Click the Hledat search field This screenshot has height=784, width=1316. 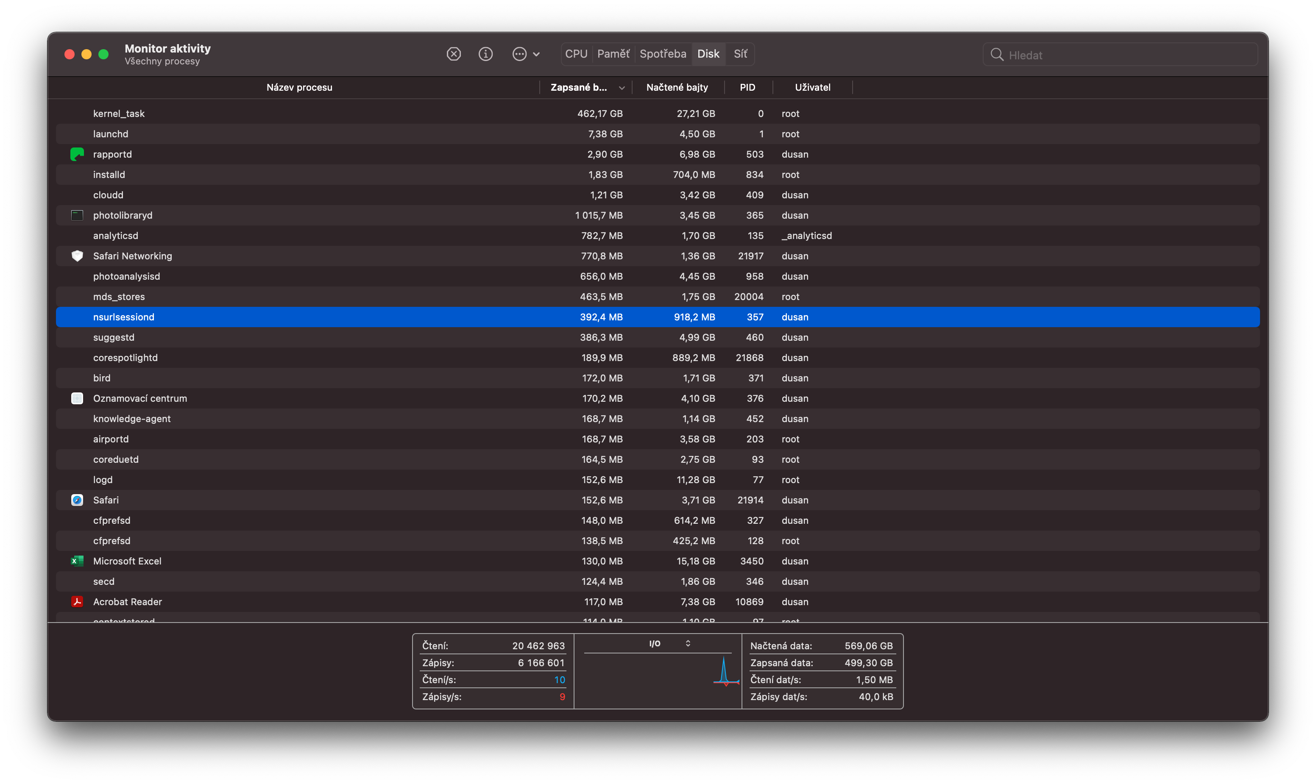pos(1126,55)
